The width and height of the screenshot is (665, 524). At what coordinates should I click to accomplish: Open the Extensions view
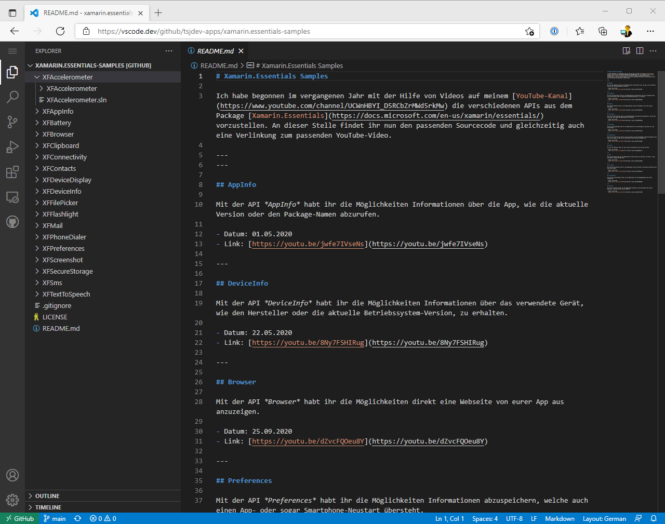(x=12, y=172)
